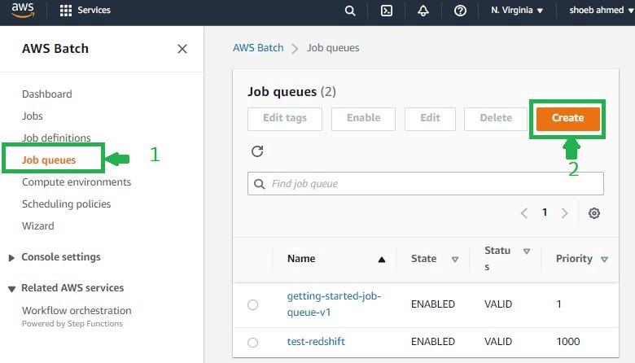Open table preferences gear icon
Image resolution: width=635 pixels, height=363 pixels.
click(x=594, y=213)
